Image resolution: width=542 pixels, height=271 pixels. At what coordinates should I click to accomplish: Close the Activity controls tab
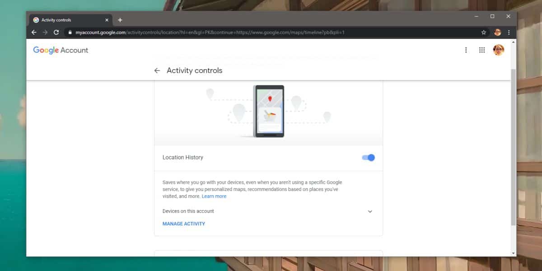pos(107,20)
